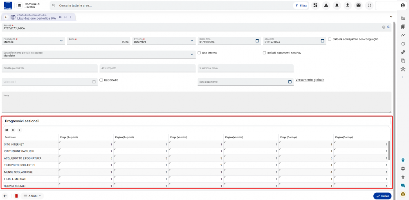This screenshot has height=200, width=409.
Task: Click the plus icon in right sidebar
Action: pos(403,77)
